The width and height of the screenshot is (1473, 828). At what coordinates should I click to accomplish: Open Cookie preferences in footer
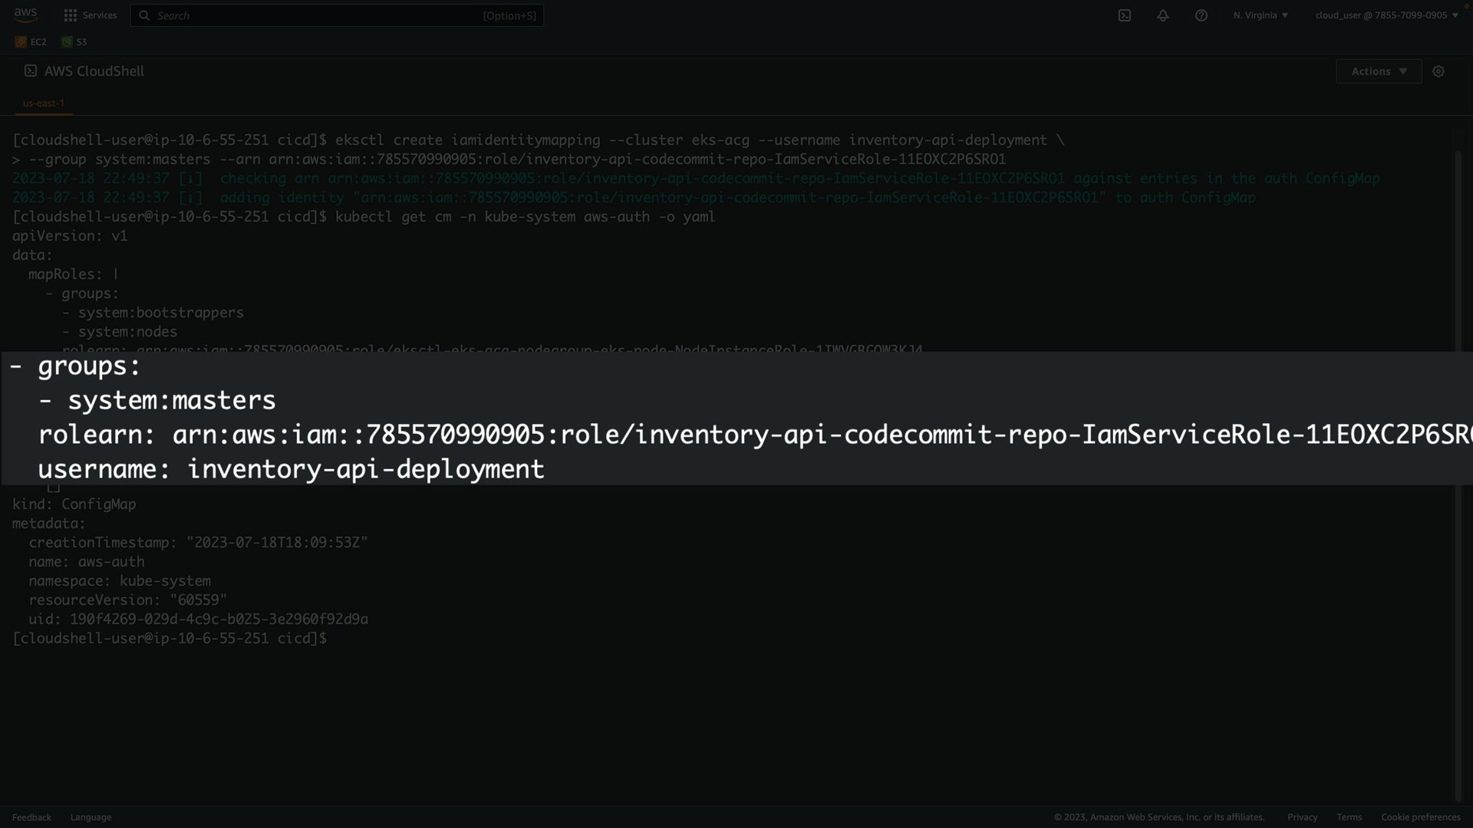pyautogui.click(x=1420, y=817)
